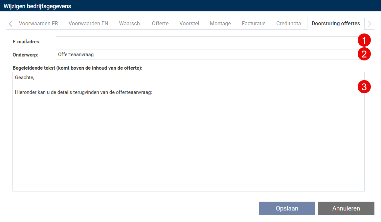
Task: Go to the Offerte tab
Action: (160, 24)
